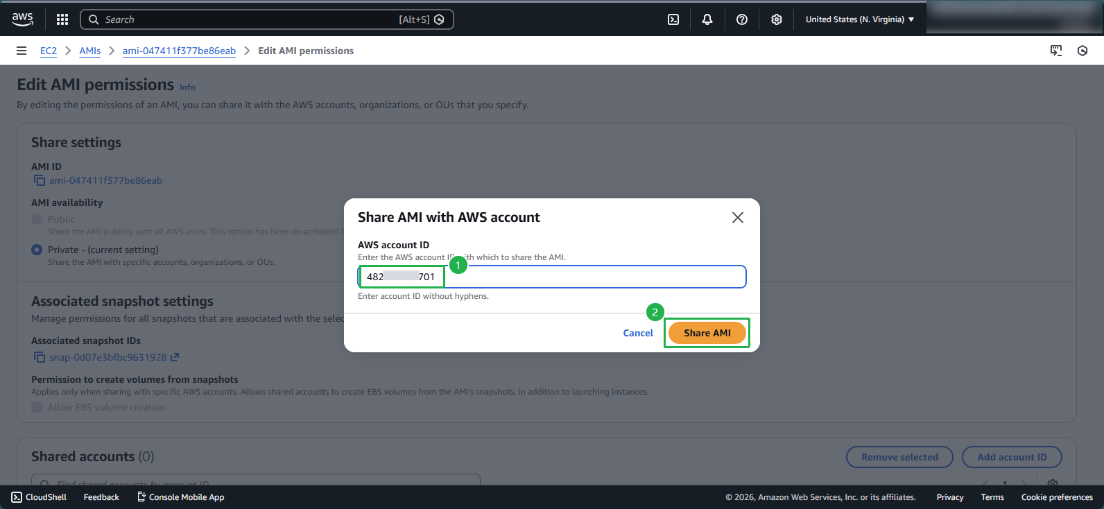Open the Amazon Q icon in search bar
The width and height of the screenshot is (1104, 509).
point(439,19)
